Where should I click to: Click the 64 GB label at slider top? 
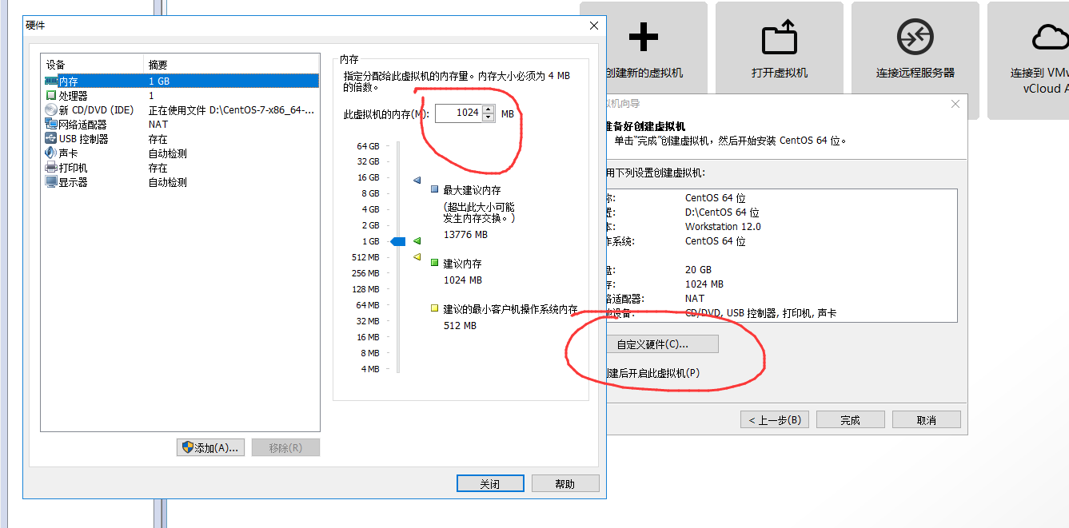368,146
